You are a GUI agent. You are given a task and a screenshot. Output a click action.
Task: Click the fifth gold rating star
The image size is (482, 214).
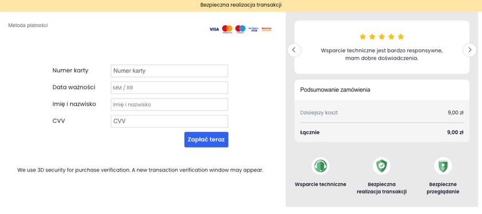coord(401,37)
